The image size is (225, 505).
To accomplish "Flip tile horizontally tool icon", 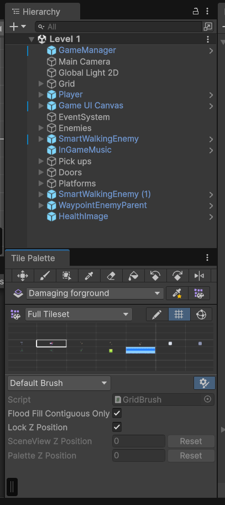I will (x=199, y=276).
